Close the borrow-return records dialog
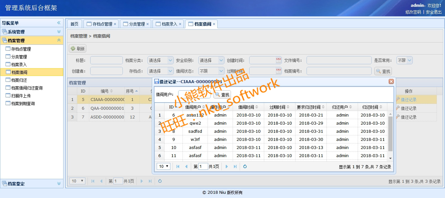Viewport: 445px width, 198px height. [391, 81]
